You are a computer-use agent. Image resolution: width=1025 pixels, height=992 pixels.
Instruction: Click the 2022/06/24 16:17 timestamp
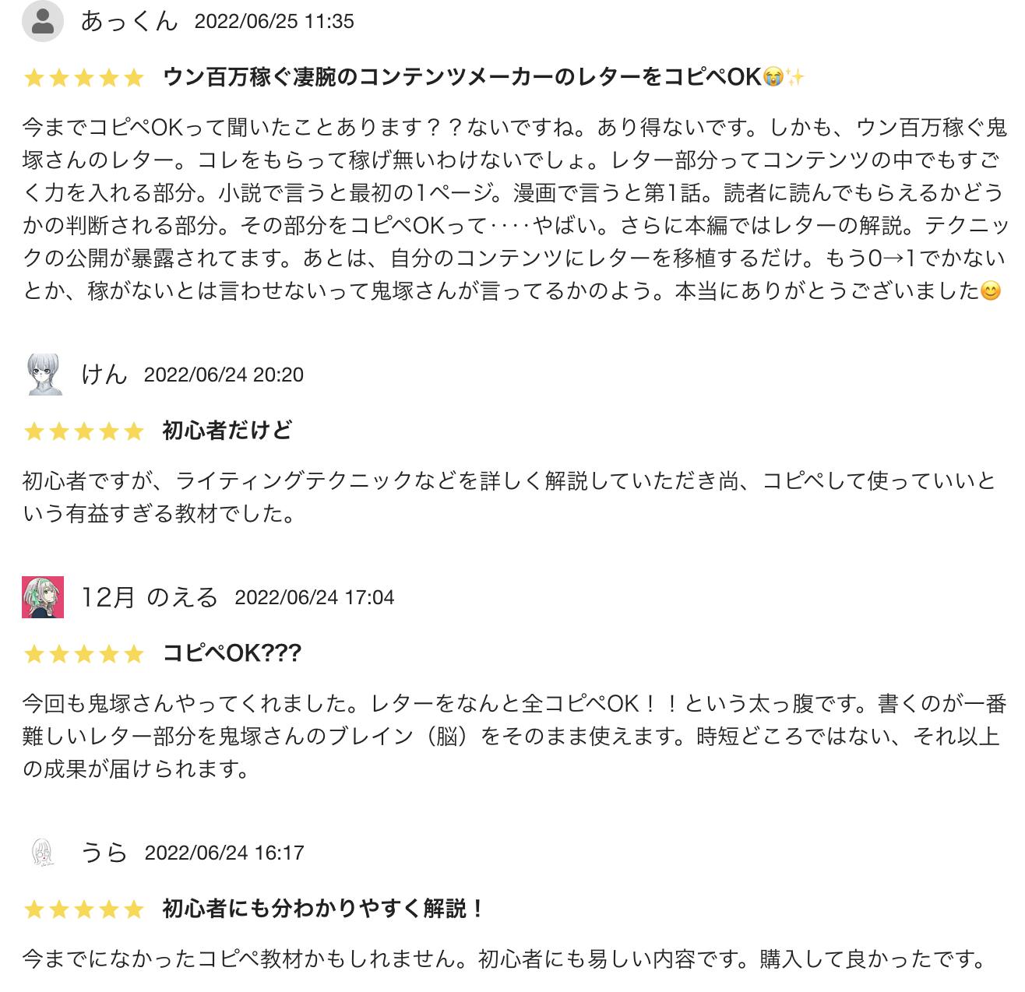click(224, 853)
